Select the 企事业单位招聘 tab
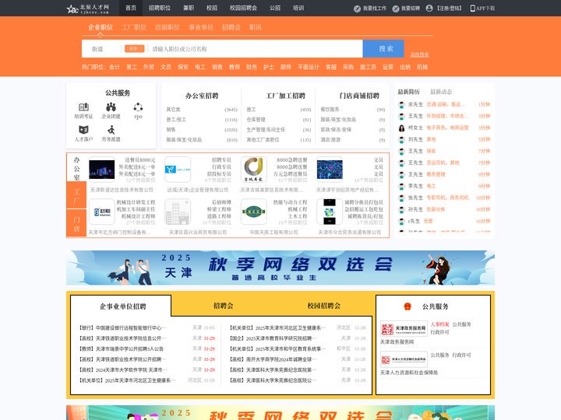Image resolution: width=561 pixels, height=420 pixels. 123,306
